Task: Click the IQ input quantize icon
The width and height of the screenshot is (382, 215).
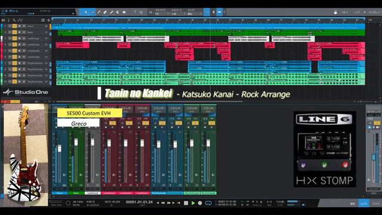Action: [x=150, y=12]
